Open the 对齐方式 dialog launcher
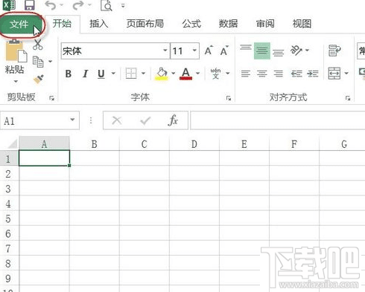 coord(348,98)
